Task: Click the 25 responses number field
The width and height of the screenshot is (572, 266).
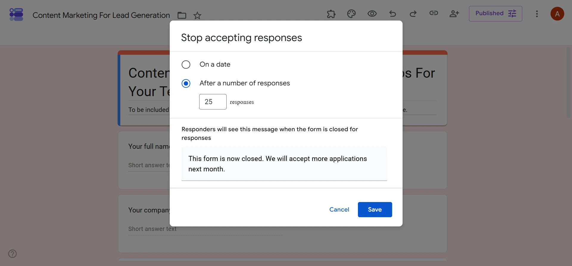Action: [213, 102]
